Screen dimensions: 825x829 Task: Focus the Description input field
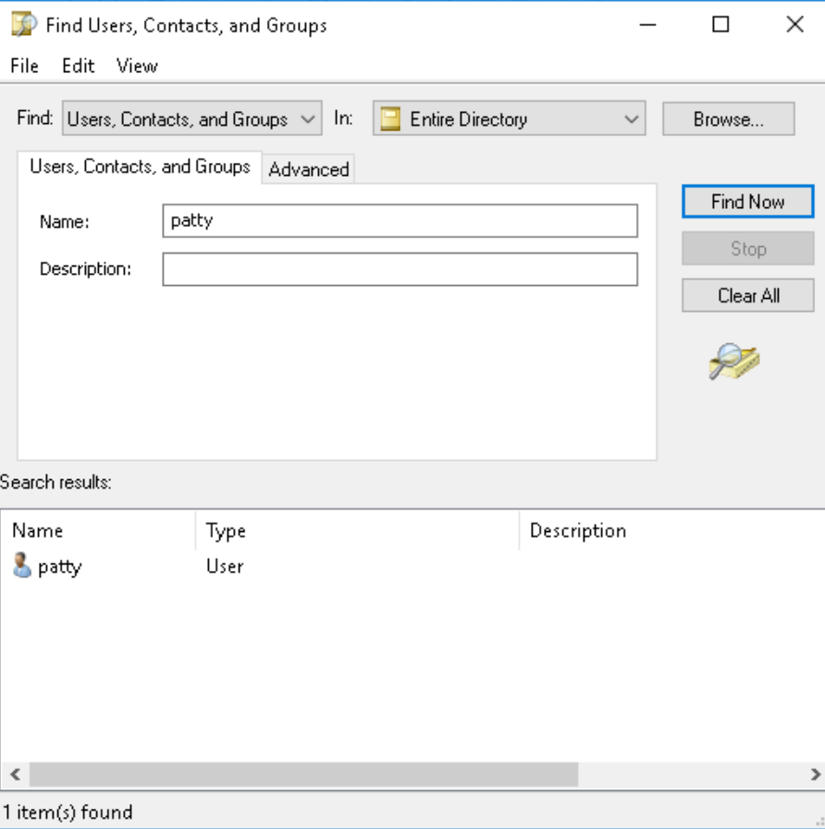click(x=400, y=269)
